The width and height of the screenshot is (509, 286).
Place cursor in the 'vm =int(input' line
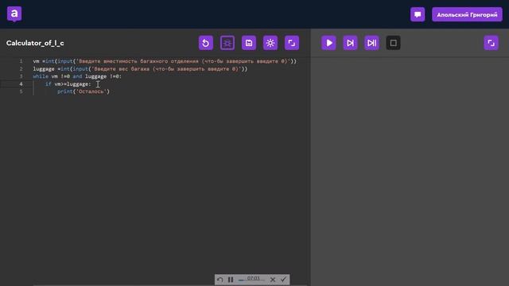[x=165, y=61]
